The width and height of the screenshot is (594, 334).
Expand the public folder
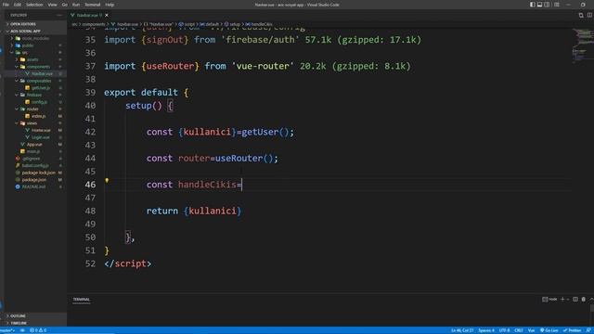point(35,45)
